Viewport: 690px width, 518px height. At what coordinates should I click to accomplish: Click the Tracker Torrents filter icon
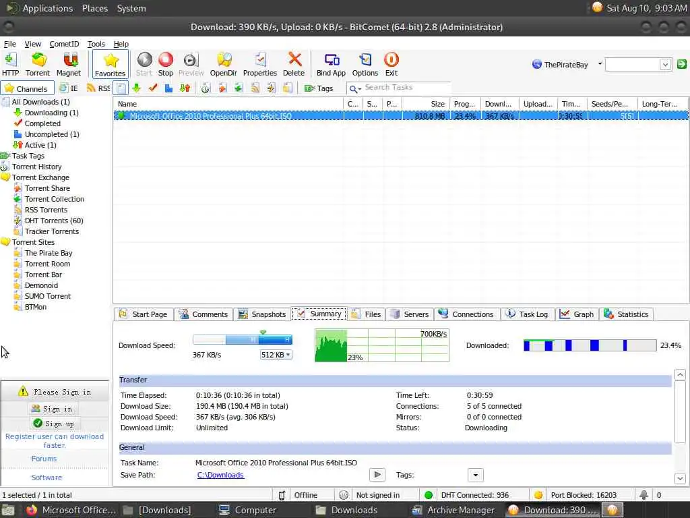287,88
